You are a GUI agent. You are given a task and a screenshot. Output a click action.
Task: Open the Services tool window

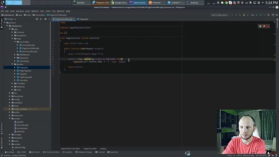(34, 152)
